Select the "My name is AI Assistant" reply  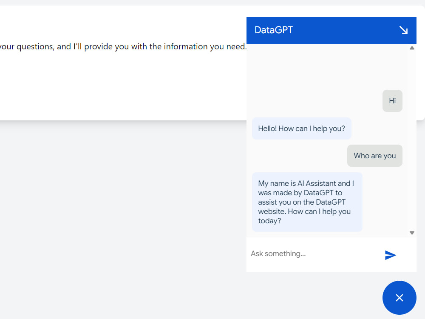coord(307,202)
